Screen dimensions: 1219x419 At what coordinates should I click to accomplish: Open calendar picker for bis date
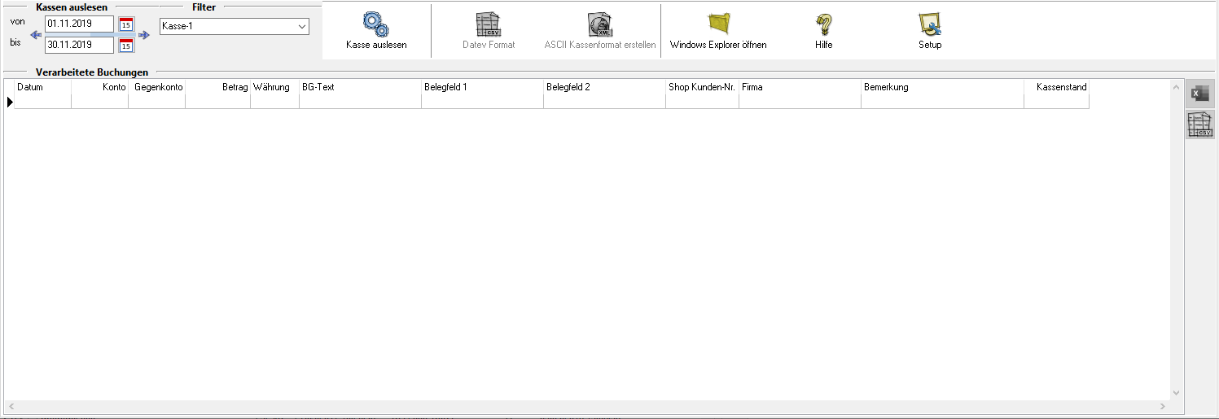coord(126,46)
